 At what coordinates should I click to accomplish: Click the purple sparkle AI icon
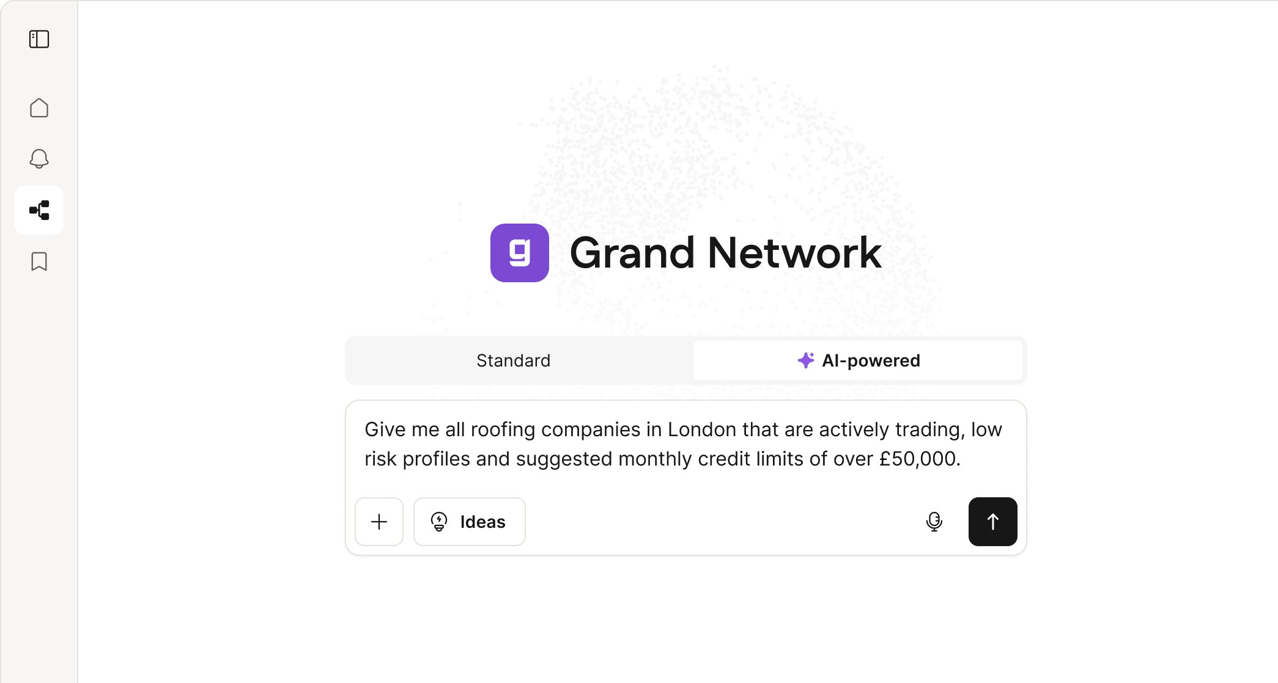point(806,360)
